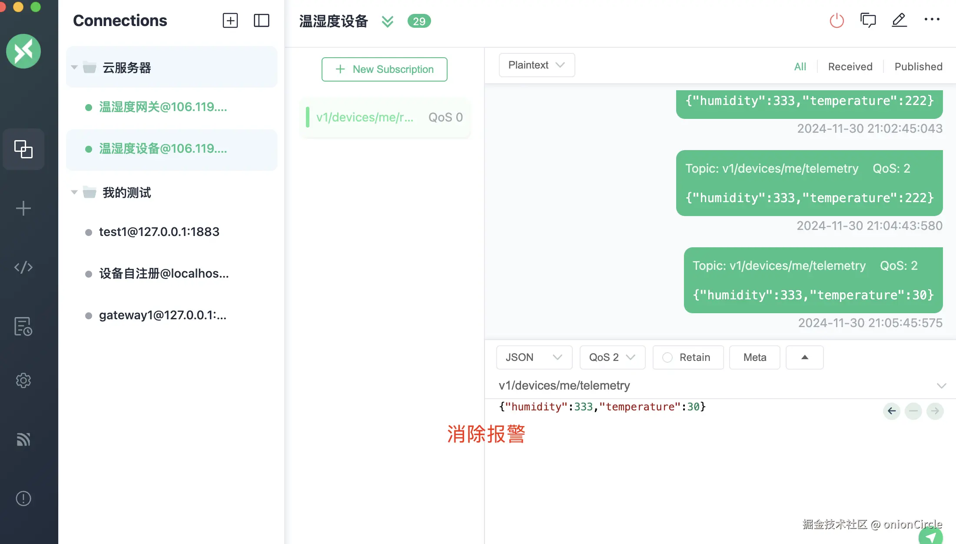This screenshot has height=544, width=956.
Task: Collapse the payload editor with up-arrow button
Action: click(x=804, y=357)
